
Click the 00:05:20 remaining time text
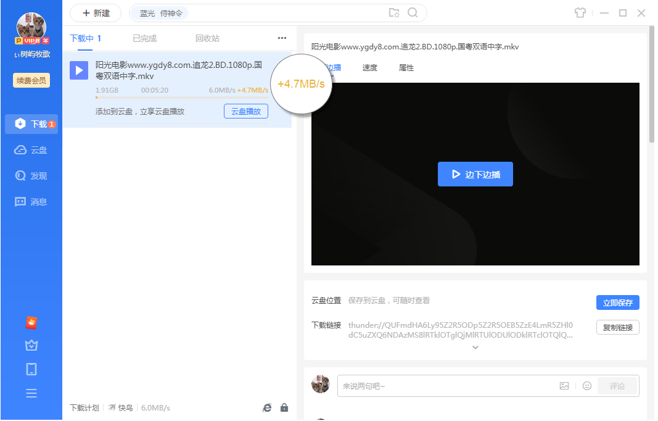click(x=154, y=90)
